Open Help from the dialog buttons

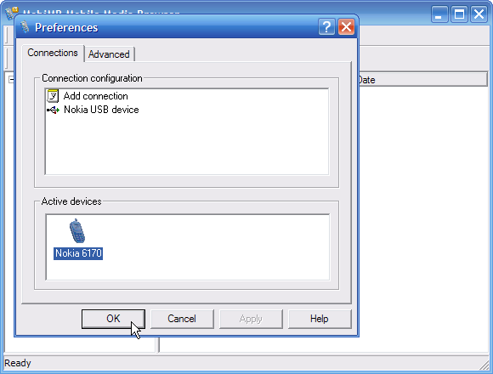(x=319, y=319)
